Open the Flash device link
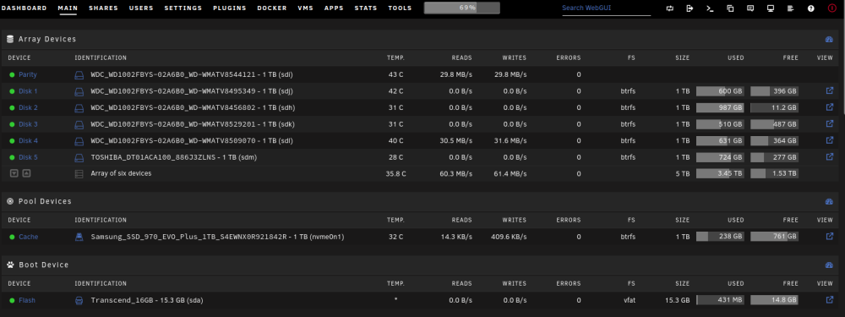Viewport: 845px width, 317px height. 27,300
